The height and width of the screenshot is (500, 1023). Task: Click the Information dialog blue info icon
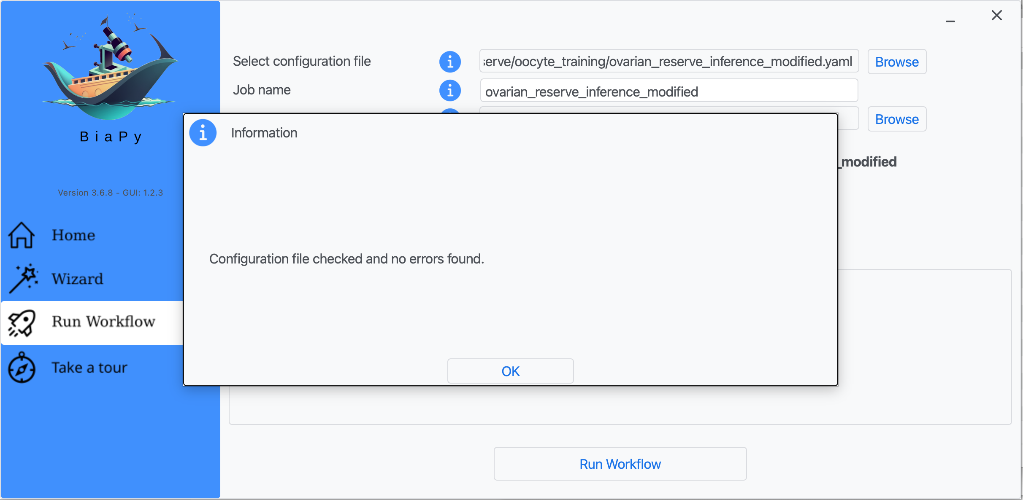[203, 133]
